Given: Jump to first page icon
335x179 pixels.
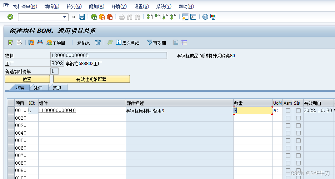Looking at the screenshot, I should click(x=150, y=17).
